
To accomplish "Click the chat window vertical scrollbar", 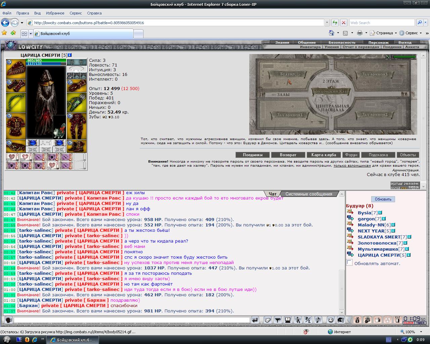I will (x=342, y=253).
